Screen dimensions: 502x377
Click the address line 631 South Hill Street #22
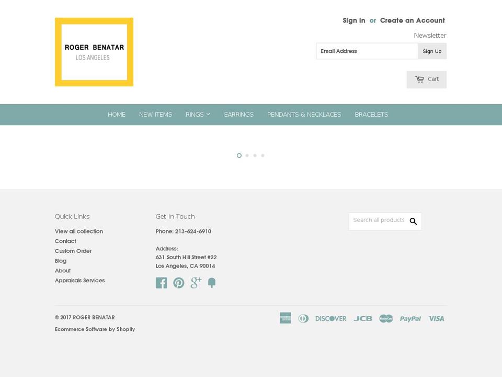[186, 257]
